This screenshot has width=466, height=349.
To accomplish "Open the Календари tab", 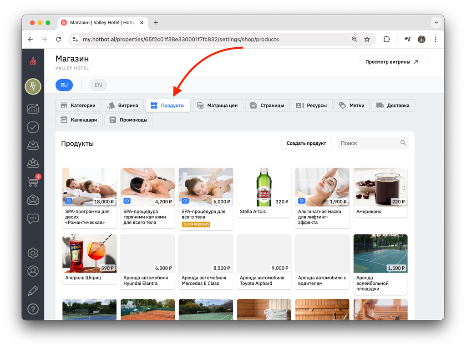I will 79,120.
